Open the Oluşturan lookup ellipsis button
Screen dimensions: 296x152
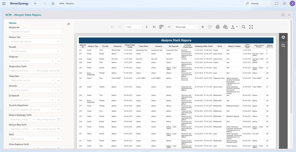click(59, 61)
